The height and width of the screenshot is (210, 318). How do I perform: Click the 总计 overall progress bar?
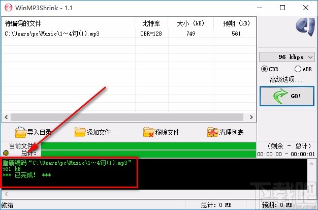[x=148, y=154]
